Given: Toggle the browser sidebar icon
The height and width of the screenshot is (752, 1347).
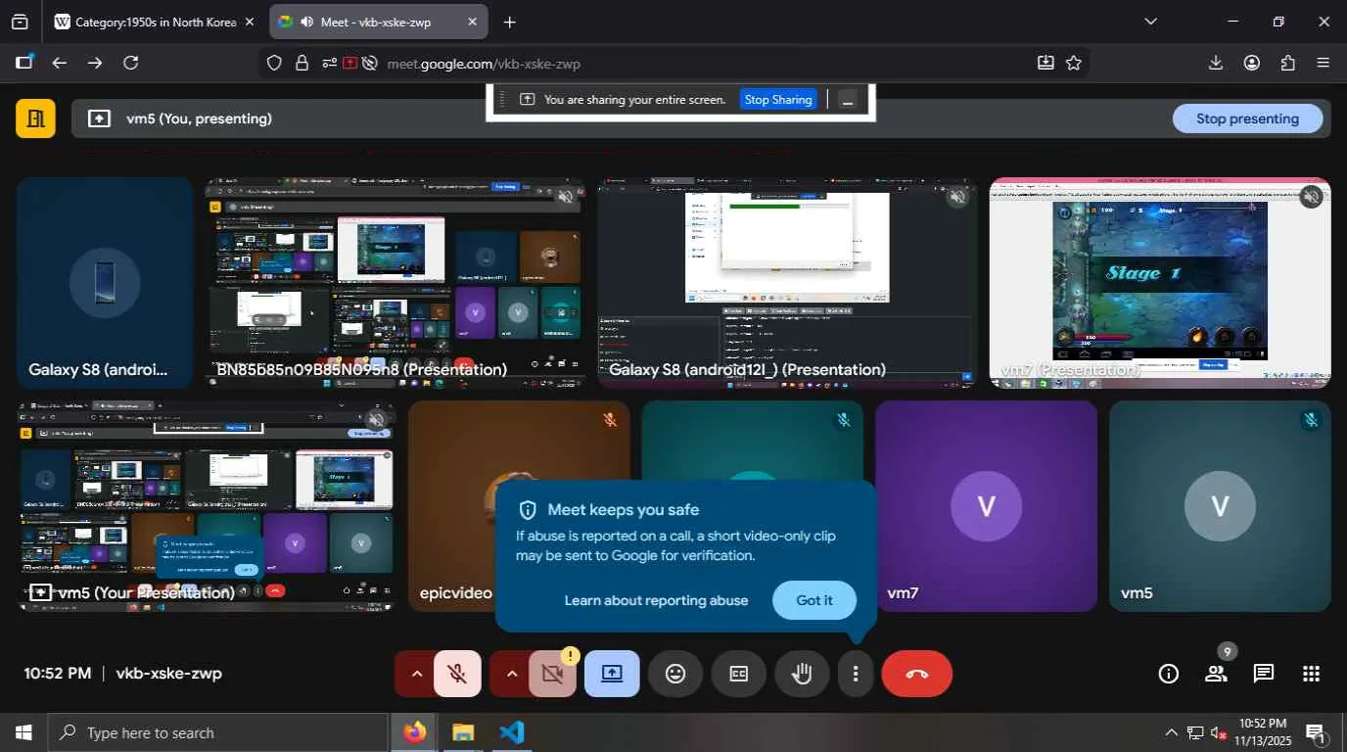Looking at the screenshot, I should click(x=23, y=63).
